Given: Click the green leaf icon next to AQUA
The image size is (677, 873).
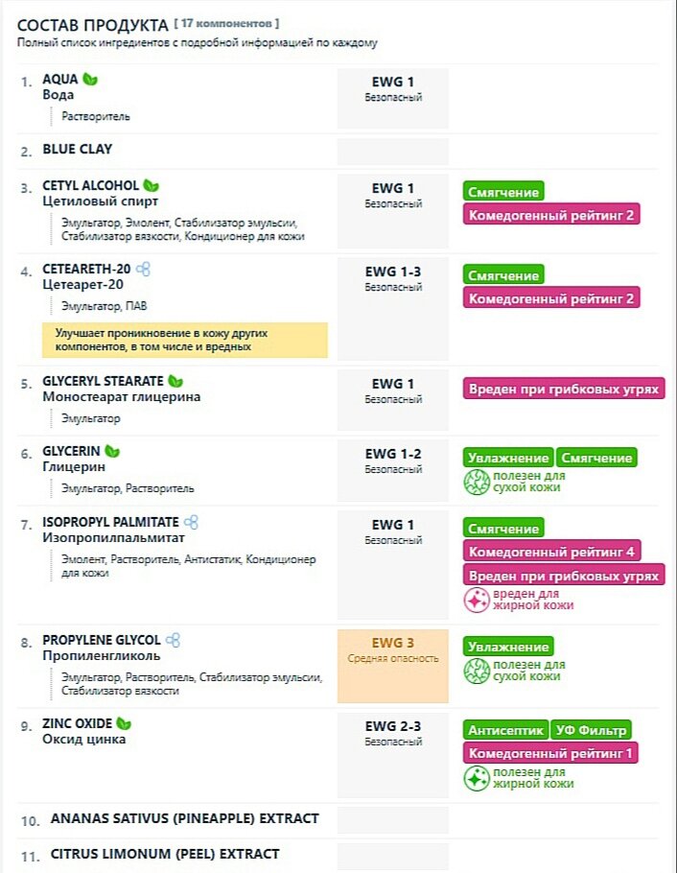Looking at the screenshot, I should coord(89,79).
